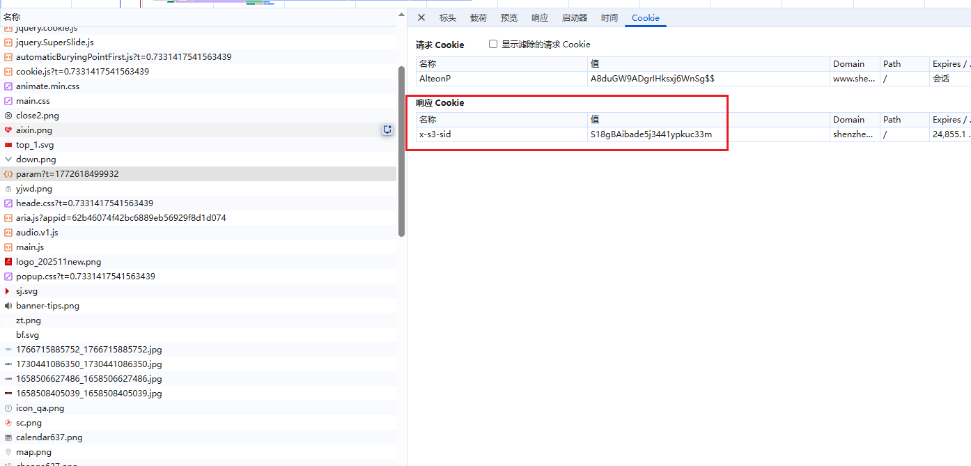Click the stylesheet icon beside animate.min.css
The width and height of the screenshot is (971, 466).
[x=8, y=86]
